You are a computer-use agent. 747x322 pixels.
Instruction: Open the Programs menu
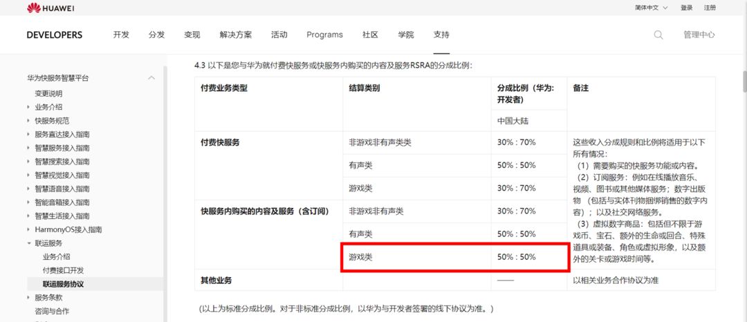click(324, 35)
